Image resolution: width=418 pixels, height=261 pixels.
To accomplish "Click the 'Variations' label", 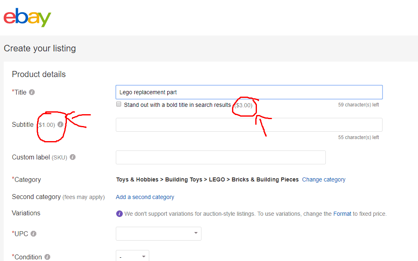I will tap(26, 213).
